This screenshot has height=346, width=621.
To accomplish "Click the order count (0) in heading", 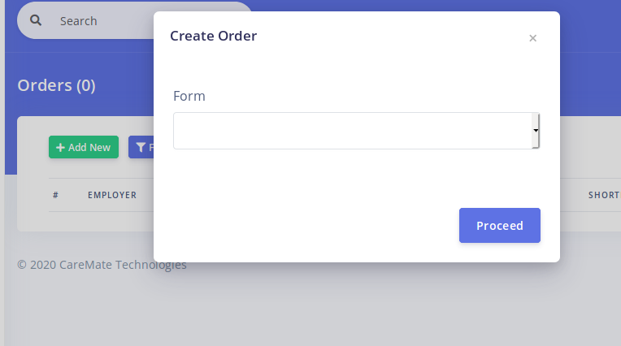I will tap(85, 85).
